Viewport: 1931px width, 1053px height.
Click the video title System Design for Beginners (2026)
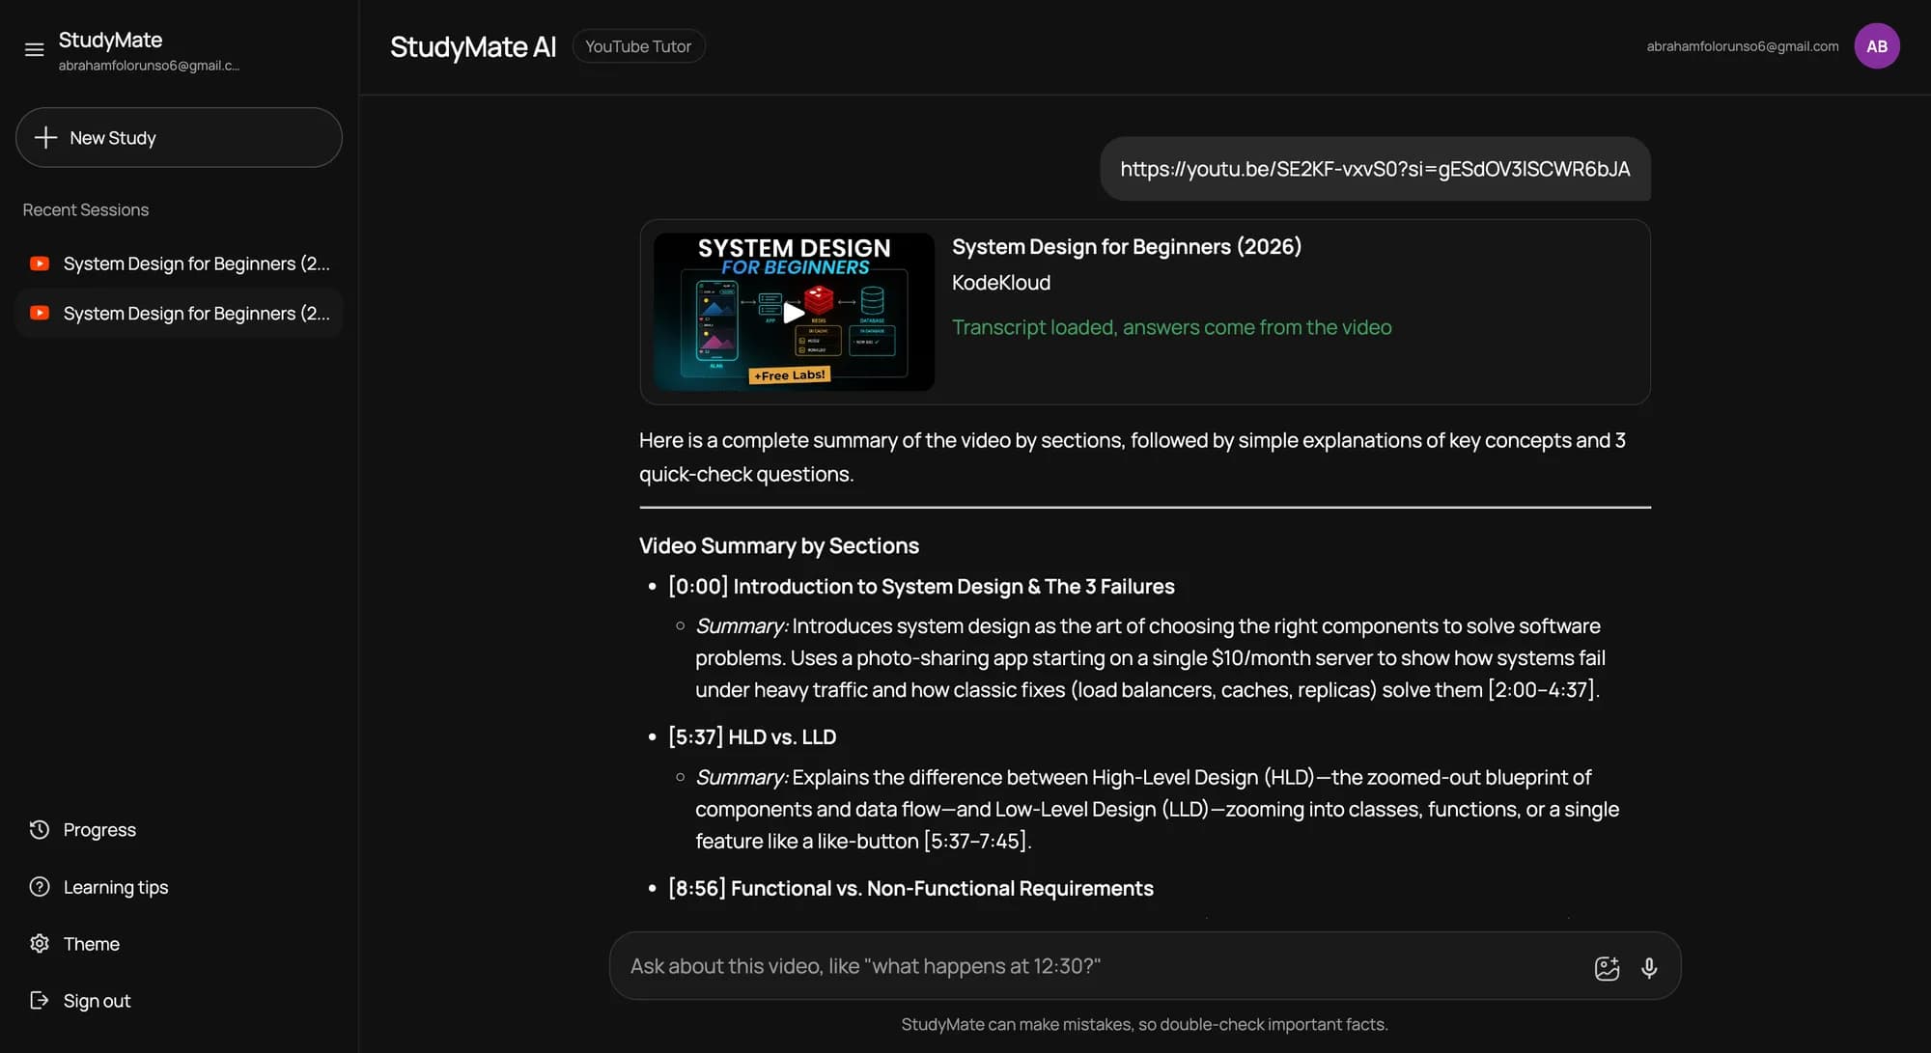pos(1127,246)
